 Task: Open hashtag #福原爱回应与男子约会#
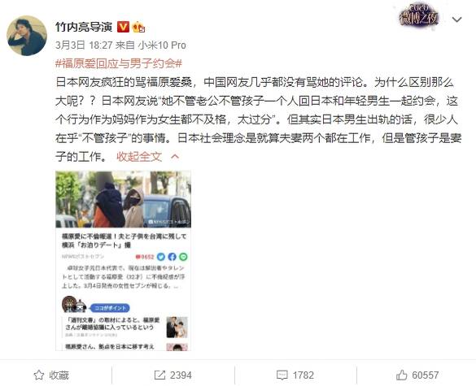(119, 63)
